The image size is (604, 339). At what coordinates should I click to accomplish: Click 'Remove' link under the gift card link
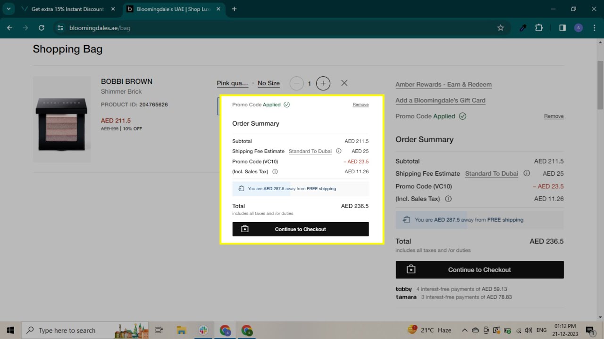554,116
